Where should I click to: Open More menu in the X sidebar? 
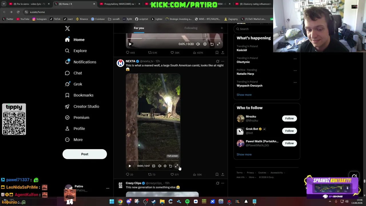74,140
